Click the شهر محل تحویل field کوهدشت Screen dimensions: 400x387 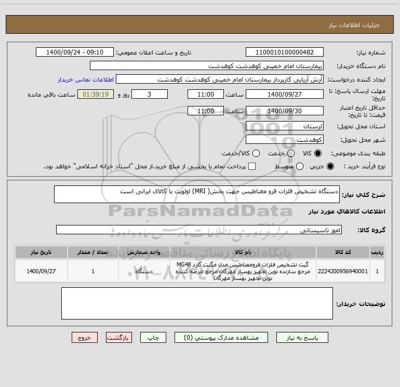coord(285,139)
